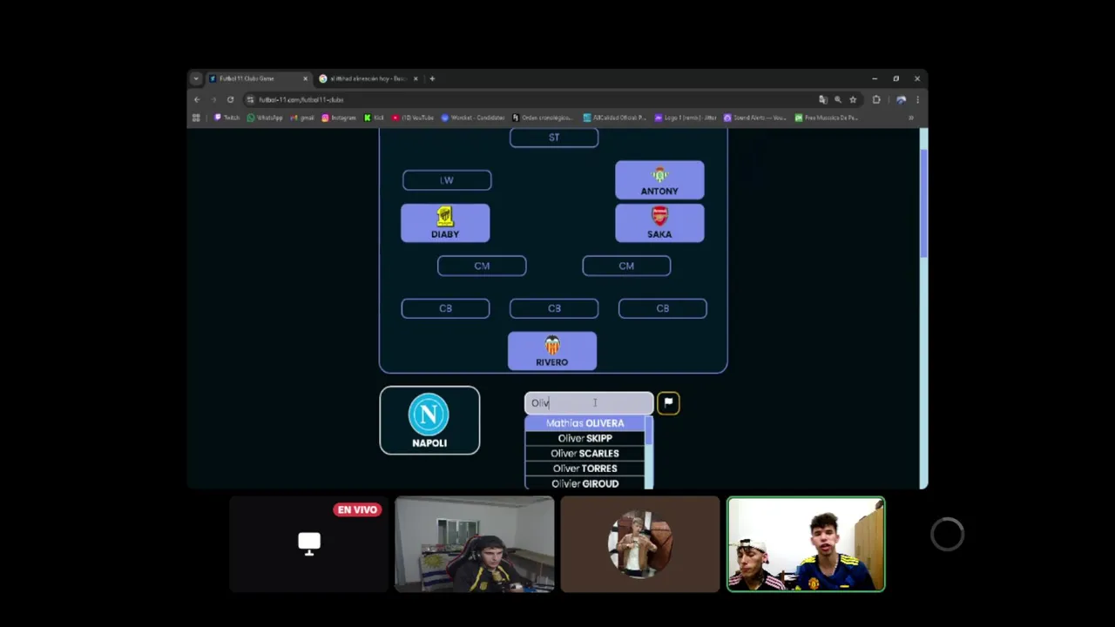Open the Instagram bookmark
This screenshot has height=627, width=1115.
[339, 118]
